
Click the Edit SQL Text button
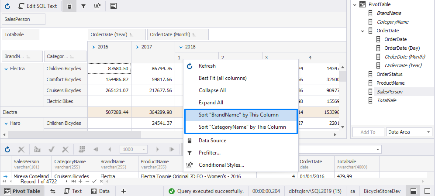[x=37, y=6]
